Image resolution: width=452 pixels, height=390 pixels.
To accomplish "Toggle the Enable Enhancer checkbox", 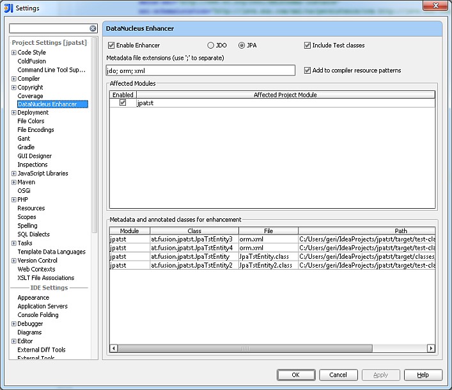I will click(111, 45).
